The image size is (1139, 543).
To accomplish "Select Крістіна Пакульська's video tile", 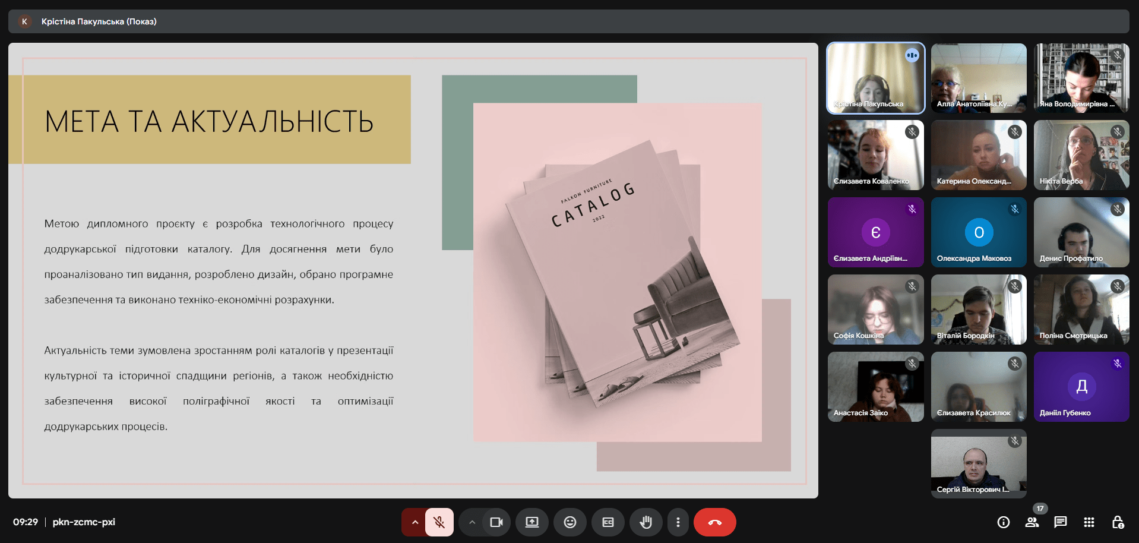I will 875,78.
